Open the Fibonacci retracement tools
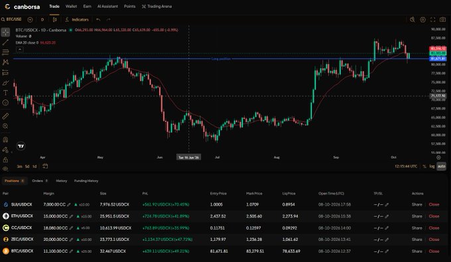This screenshot has height=262, width=451. click(x=5, y=52)
